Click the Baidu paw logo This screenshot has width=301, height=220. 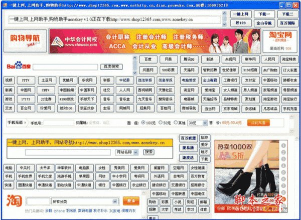point(19,65)
